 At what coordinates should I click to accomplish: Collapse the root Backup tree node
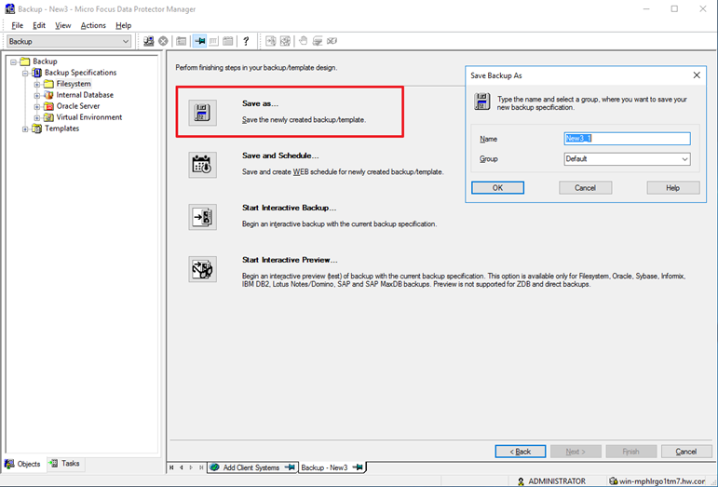pyautogui.click(x=13, y=61)
